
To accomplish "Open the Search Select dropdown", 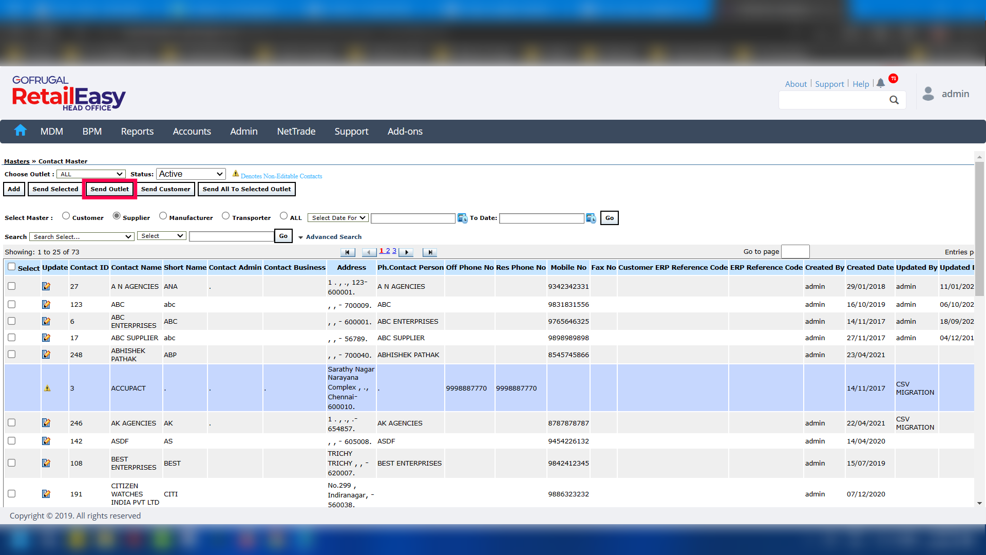I will (x=82, y=237).
